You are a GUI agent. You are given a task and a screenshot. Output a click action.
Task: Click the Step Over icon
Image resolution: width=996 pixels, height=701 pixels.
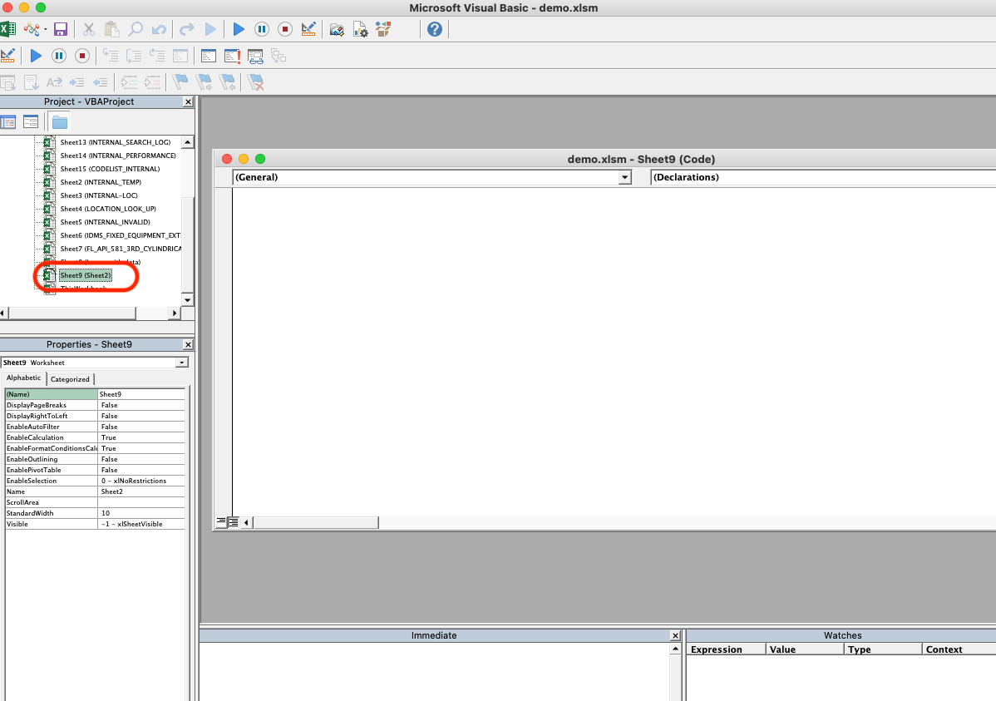134,56
